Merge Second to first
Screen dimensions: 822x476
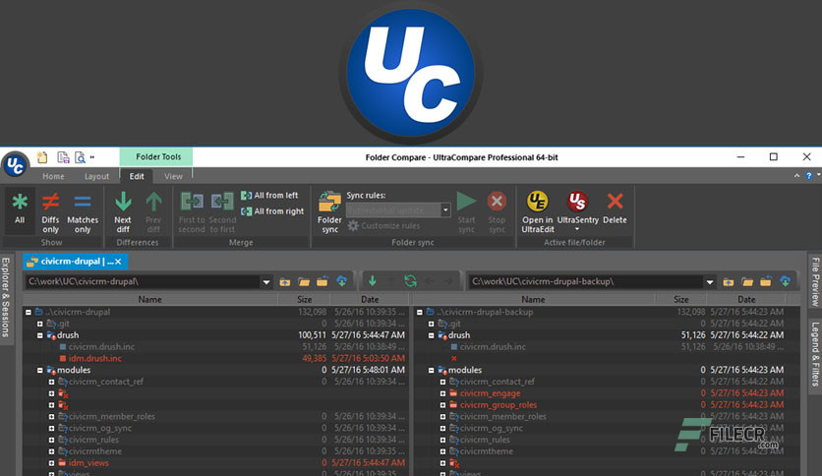(x=222, y=210)
